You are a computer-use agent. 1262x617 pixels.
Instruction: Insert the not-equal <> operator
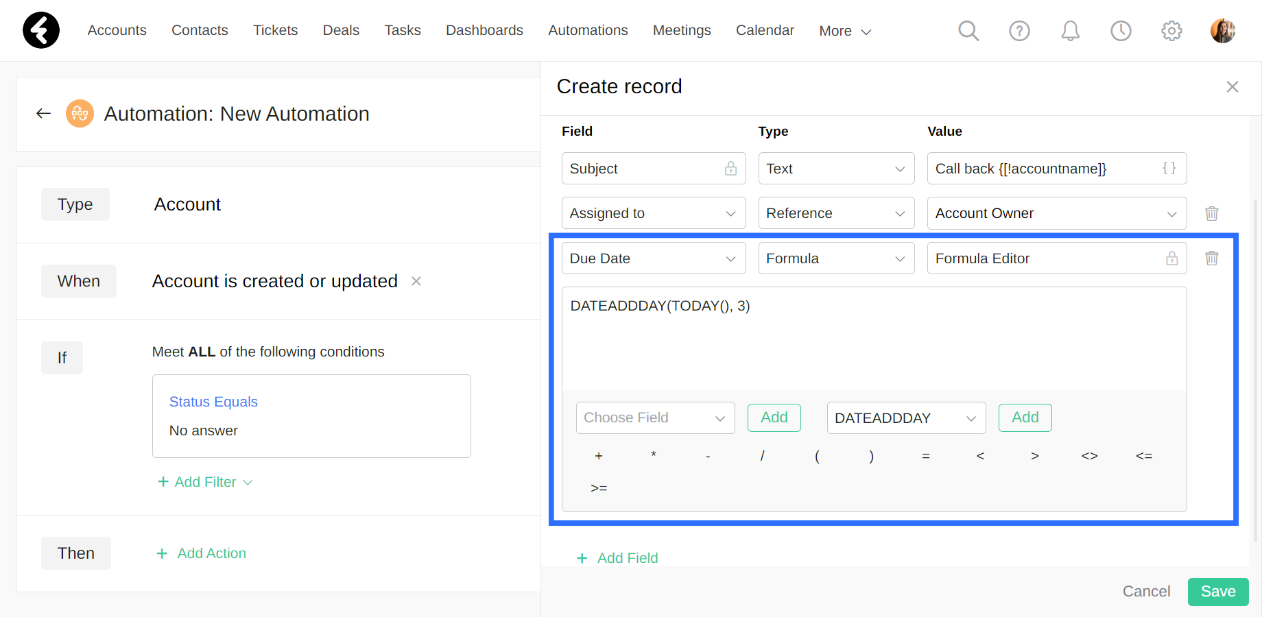coord(1090,456)
